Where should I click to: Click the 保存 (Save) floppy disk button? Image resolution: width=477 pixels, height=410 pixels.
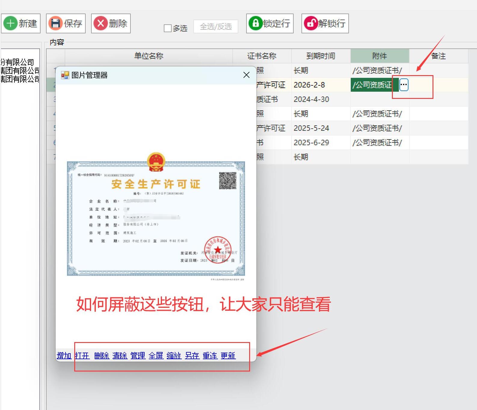click(66, 23)
